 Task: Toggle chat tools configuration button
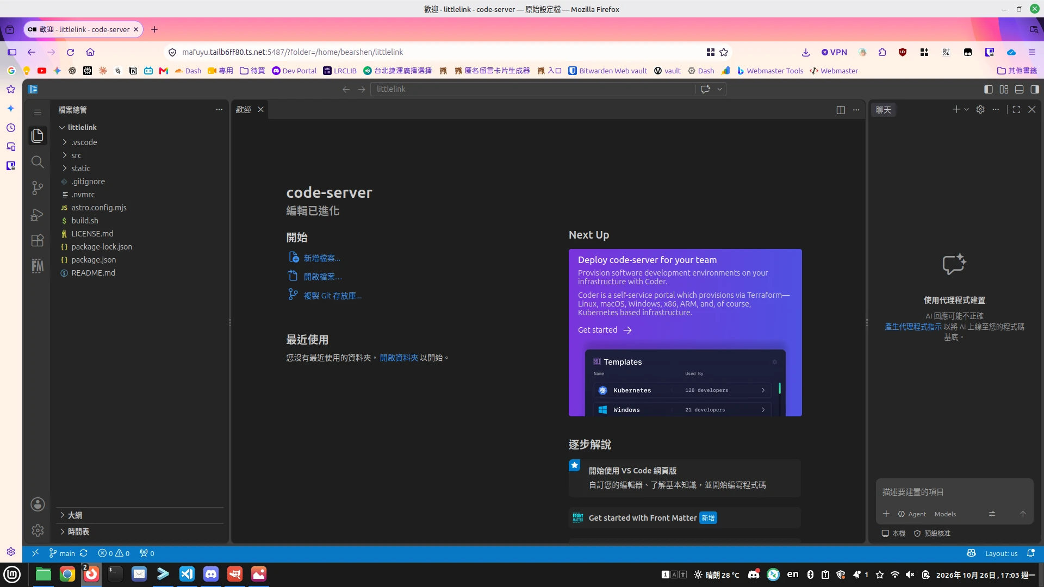992,514
